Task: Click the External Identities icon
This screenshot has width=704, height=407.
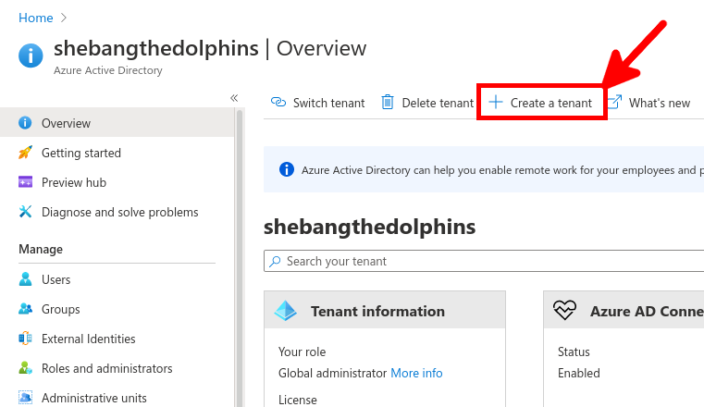Action: click(x=25, y=339)
